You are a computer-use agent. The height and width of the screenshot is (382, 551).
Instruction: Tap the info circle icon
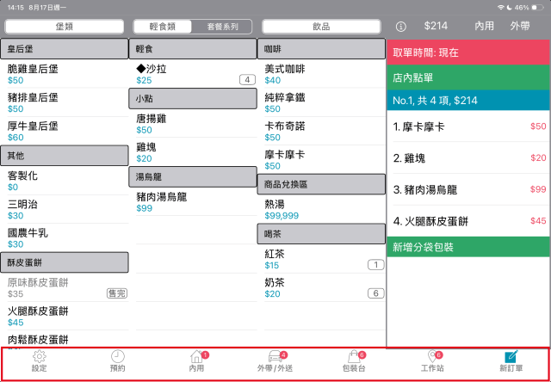point(401,27)
